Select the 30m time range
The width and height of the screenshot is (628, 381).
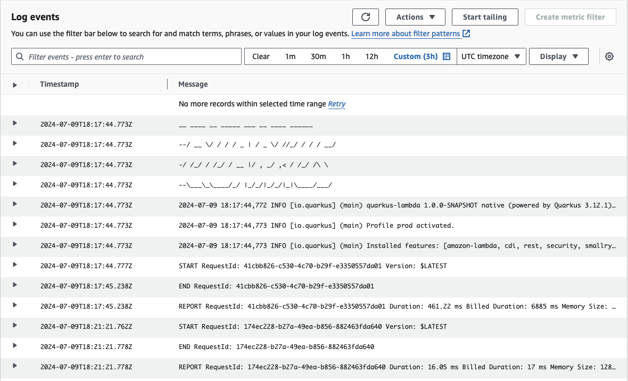[x=318, y=56]
